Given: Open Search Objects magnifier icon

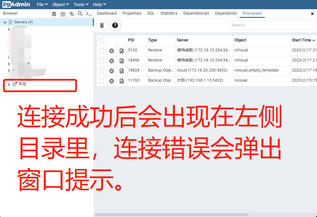Looking at the screenshot, I should 80,14.
